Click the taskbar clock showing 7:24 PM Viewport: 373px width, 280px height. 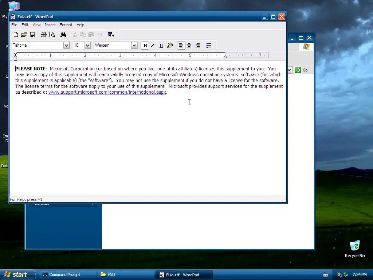click(x=360, y=275)
